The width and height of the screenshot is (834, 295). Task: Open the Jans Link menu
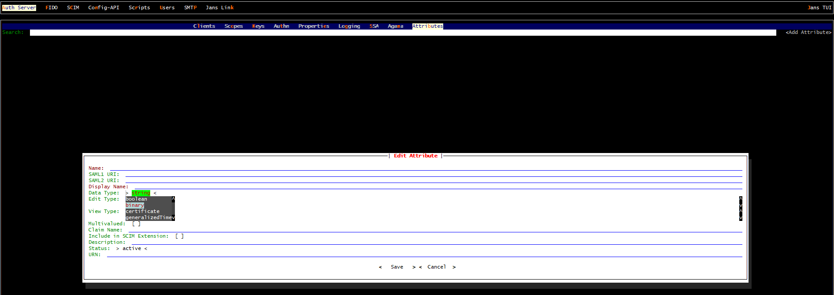(x=220, y=7)
